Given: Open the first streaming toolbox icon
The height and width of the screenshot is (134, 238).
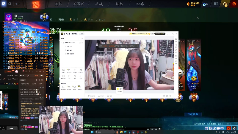Looking at the screenshot, I should (x=63, y=88).
